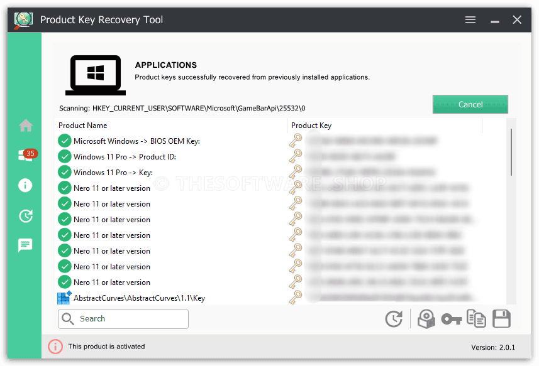
Task: Click the green check icon beside "Windows 11 Pro -> Key:"
Action: pos(64,172)
